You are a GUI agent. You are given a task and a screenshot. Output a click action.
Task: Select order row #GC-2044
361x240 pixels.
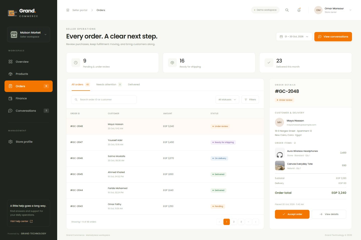(165, 190)
